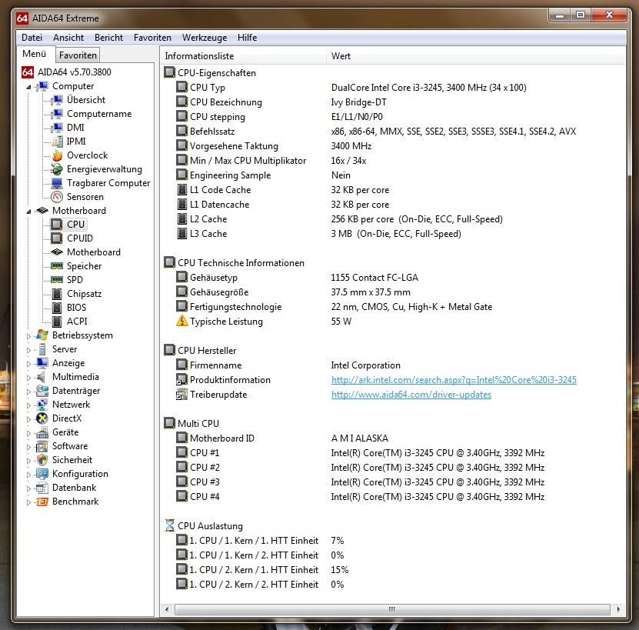Click the Sicherheit shield icon

pyautogui.click(x=42, y=460)
